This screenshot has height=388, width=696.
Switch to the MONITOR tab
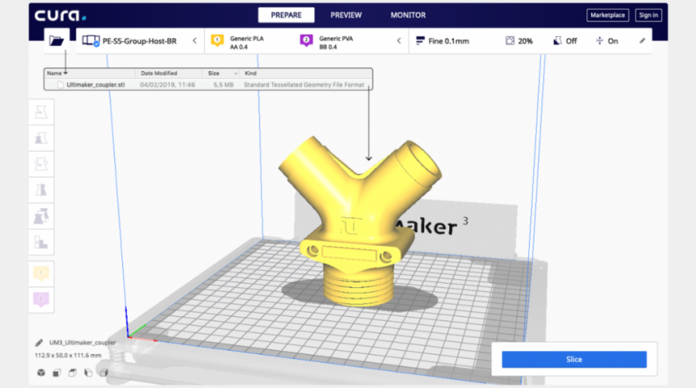(x=408, y=15)
